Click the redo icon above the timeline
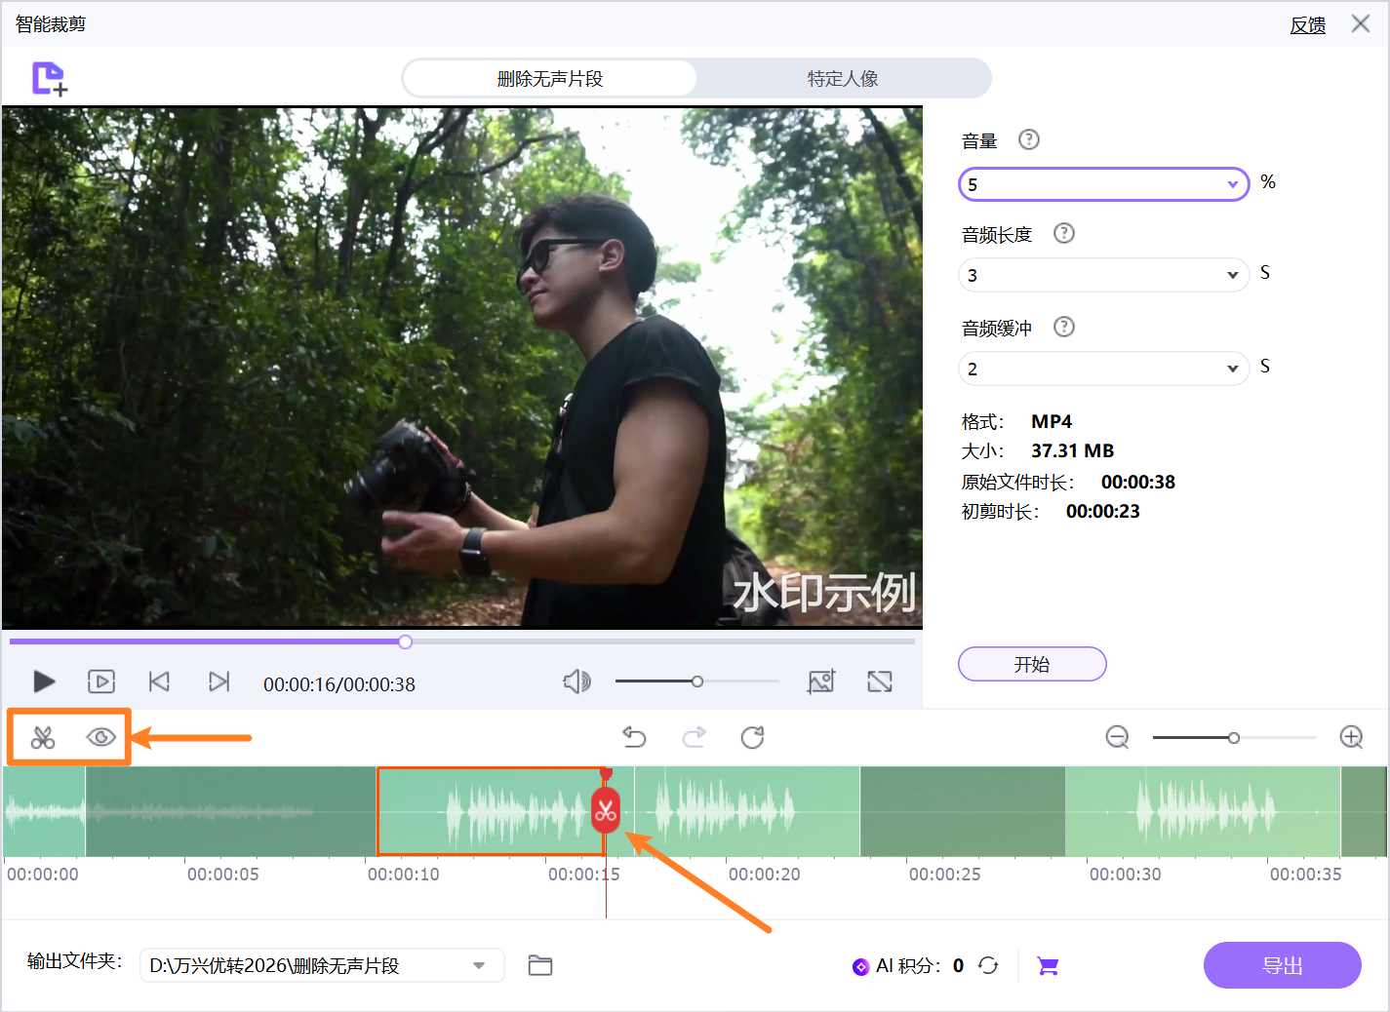Screen dimensions: 1390x1012 (x=694, y=737)
